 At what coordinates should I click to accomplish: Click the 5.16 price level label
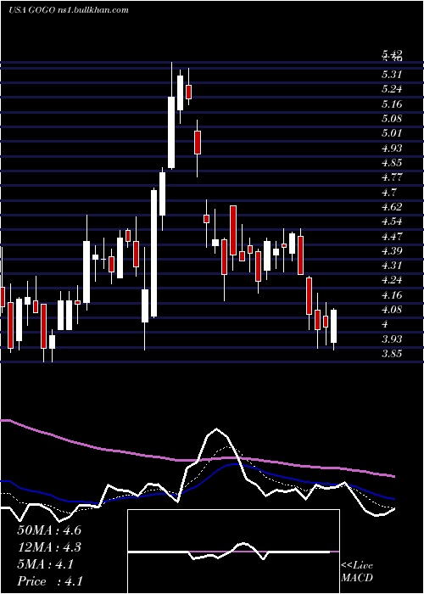[392, 104]
